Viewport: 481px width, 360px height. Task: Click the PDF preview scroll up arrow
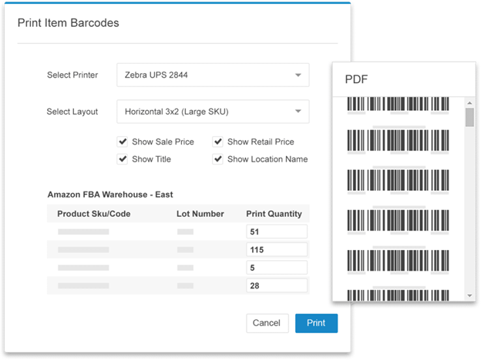tap(469, 103)
